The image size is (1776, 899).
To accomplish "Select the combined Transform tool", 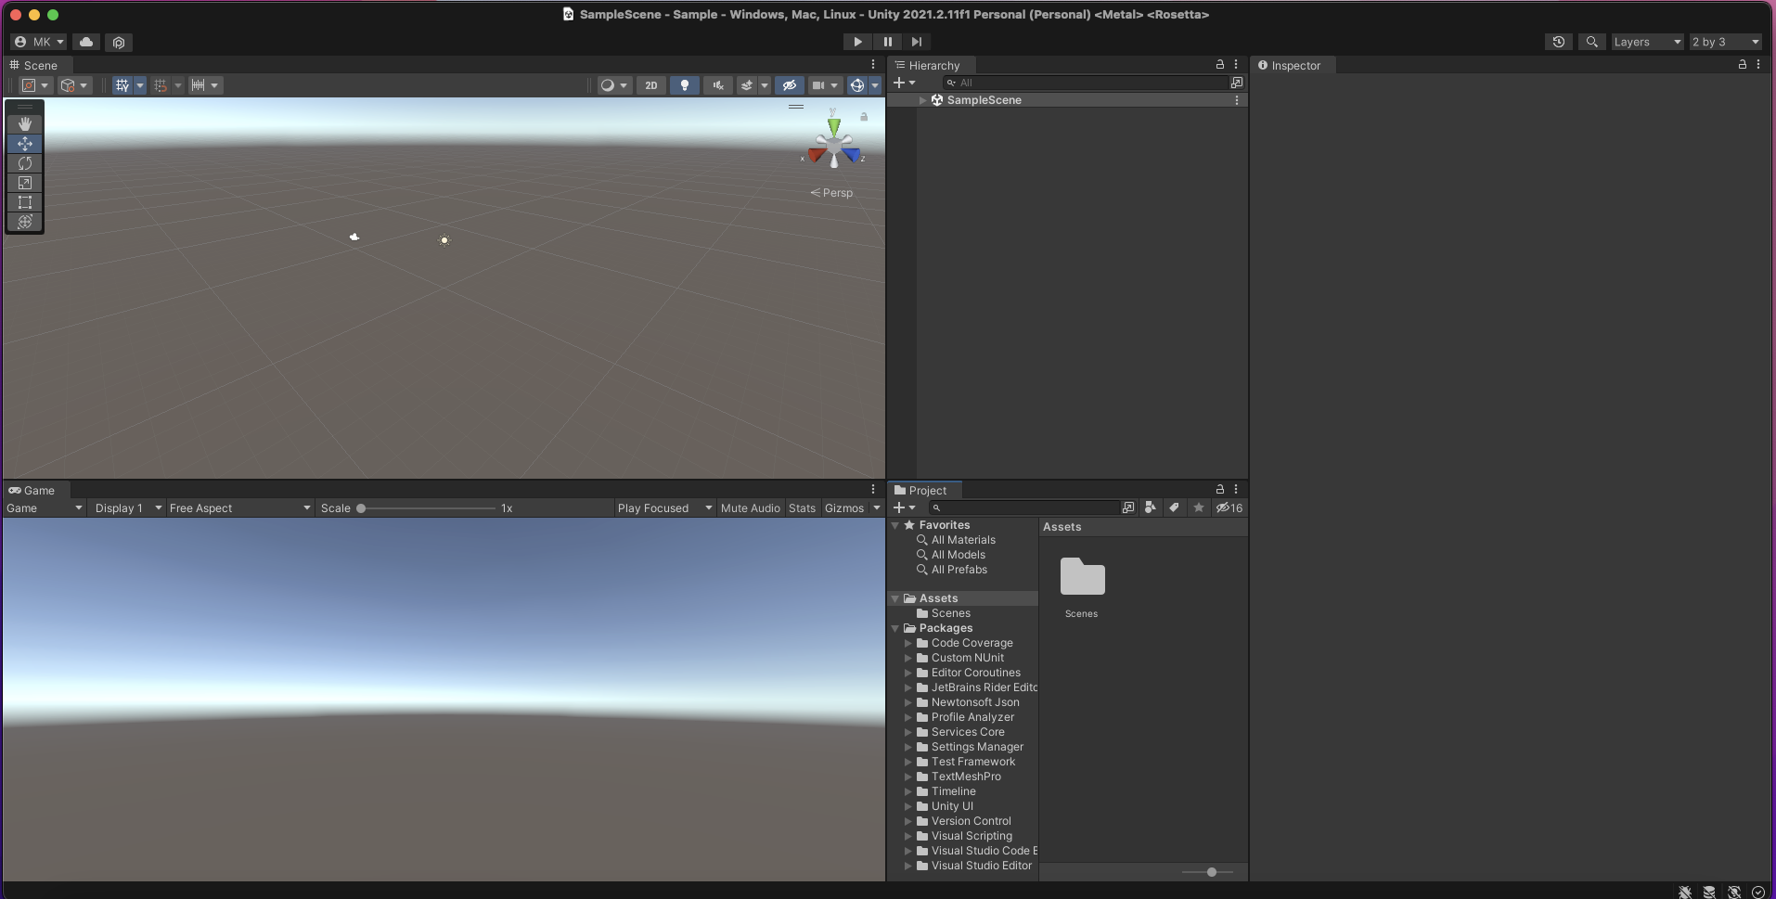I will tap(25, 222).
